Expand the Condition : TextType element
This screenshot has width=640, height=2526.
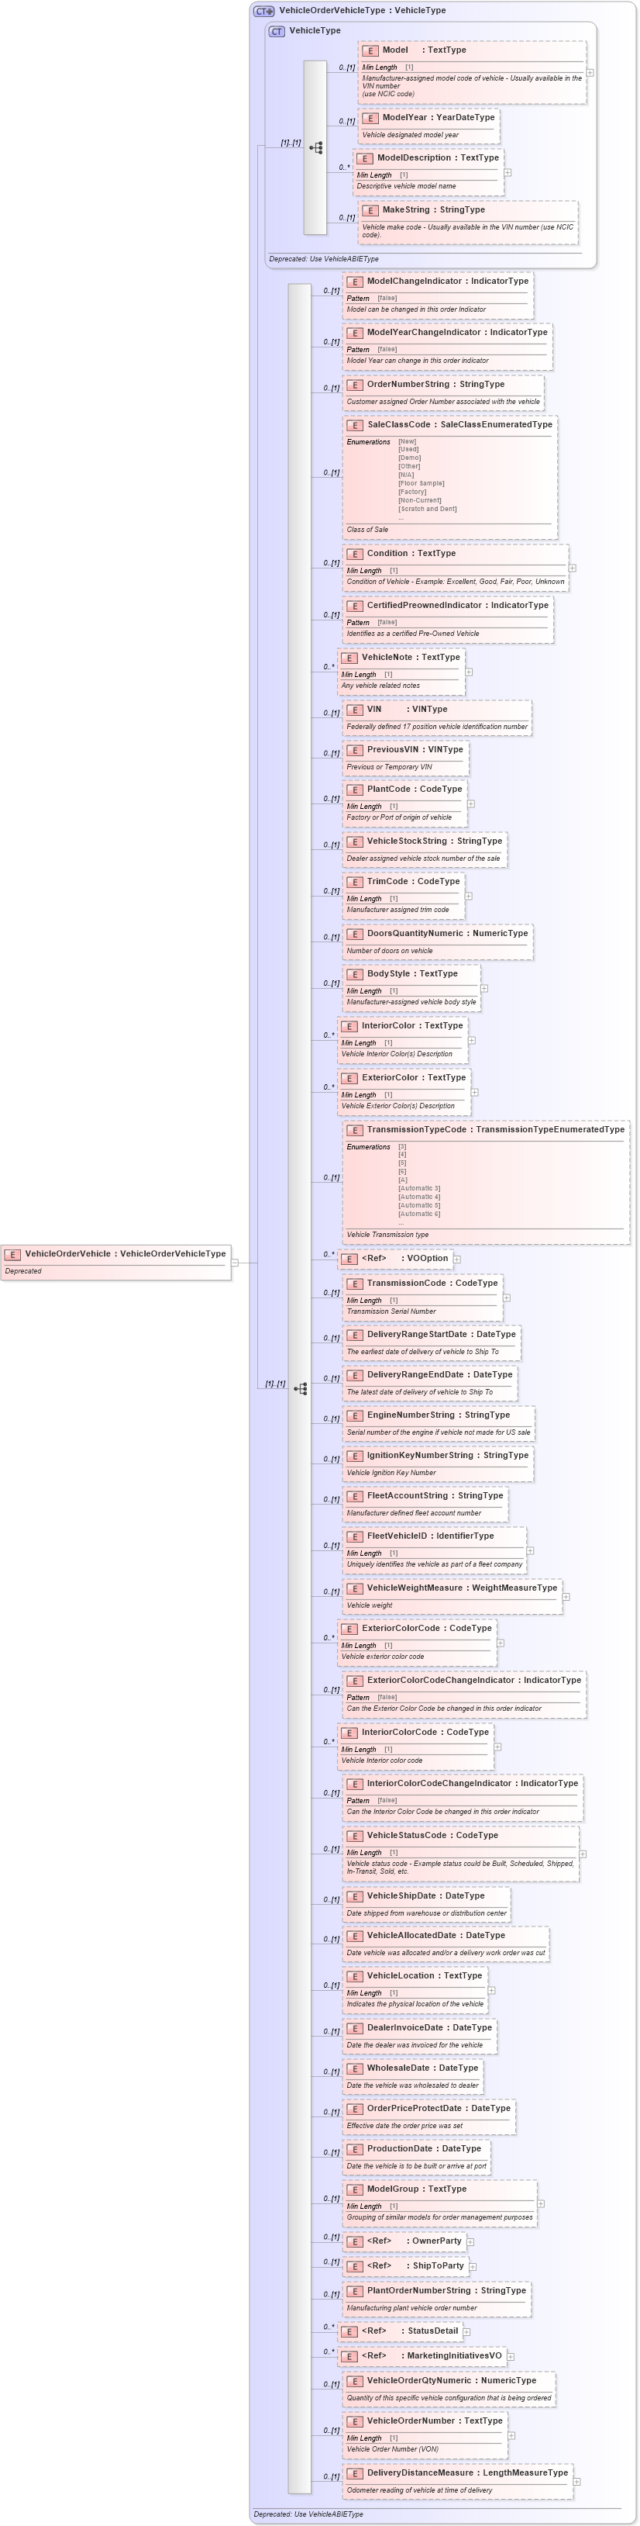pos(573,568)
